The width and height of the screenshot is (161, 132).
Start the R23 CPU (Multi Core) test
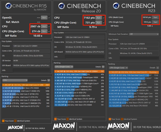coord(155,17)
